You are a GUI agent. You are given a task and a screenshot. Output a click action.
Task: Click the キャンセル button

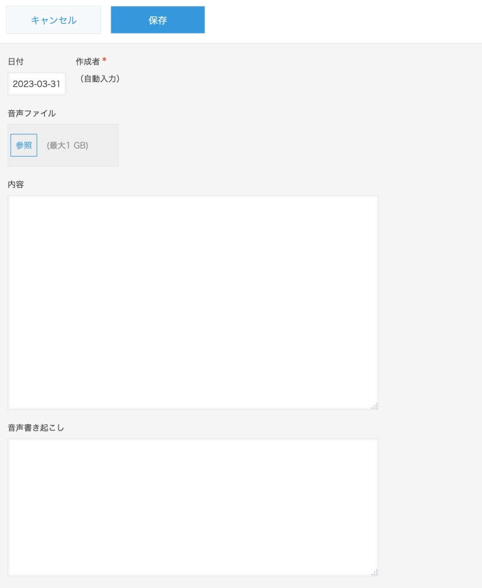click(x=53, y=20)
